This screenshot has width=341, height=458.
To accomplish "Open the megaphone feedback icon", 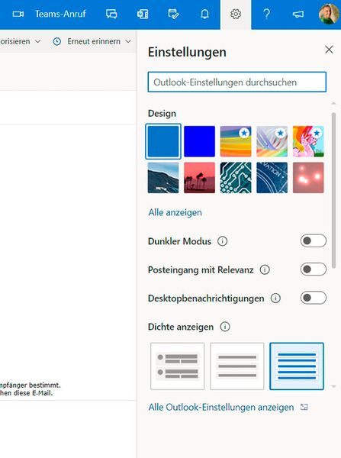I will coord(298,14).
